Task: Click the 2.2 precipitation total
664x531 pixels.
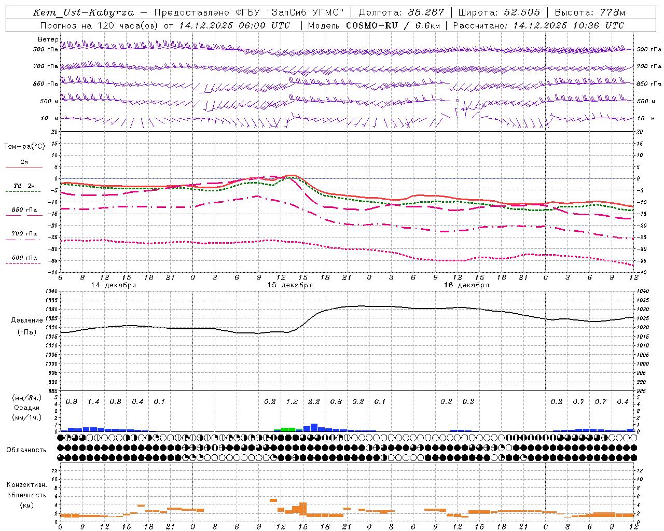Action: point(314,402)
